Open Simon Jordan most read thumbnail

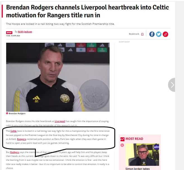click(x=142, y=155)
